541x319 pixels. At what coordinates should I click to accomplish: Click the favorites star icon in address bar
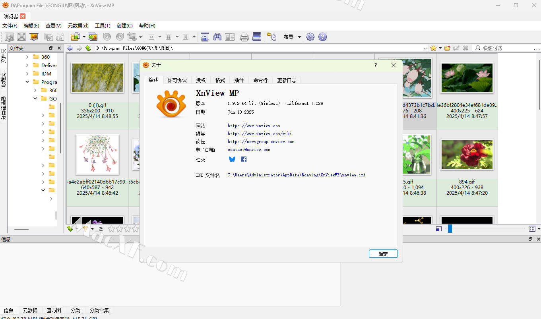pyautogui.click(x=433, y=48)
